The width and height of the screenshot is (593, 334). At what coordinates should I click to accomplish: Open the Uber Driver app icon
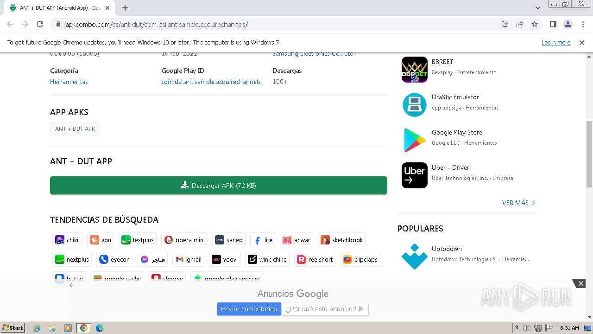pos(414,175)
